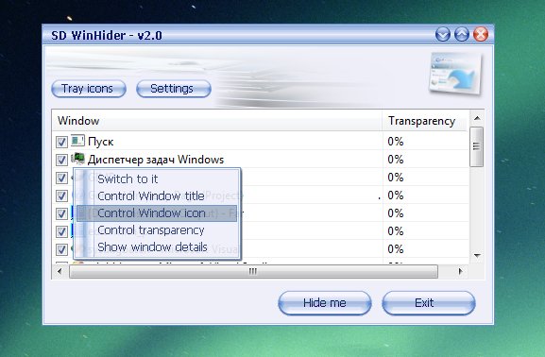Click the Hide me button

pos(325,303)
